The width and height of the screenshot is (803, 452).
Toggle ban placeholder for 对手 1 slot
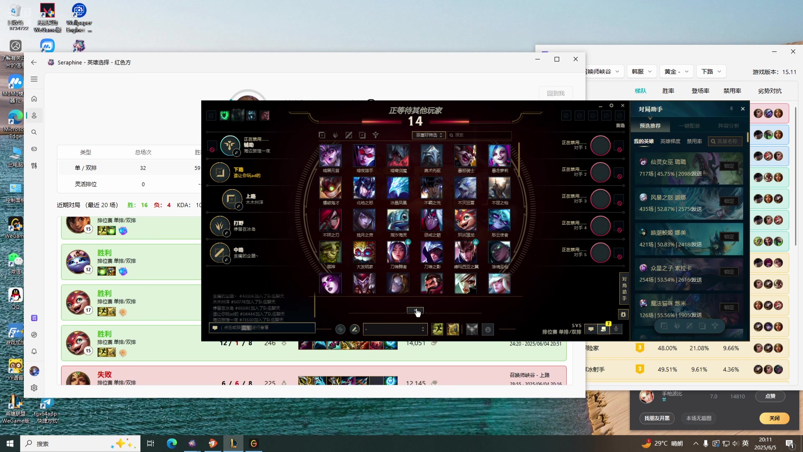pos(619,147)
